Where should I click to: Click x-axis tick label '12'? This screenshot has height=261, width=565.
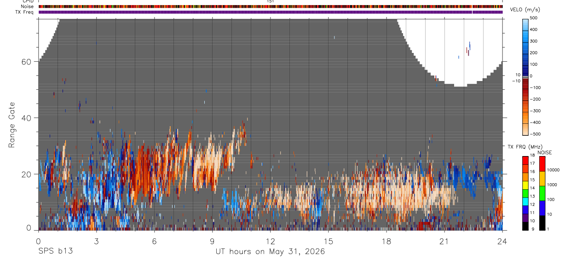pos(270,241)
